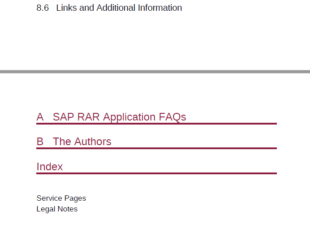
Task: Open the 'Service Pages' entry
Action: (x=61, y=198)
